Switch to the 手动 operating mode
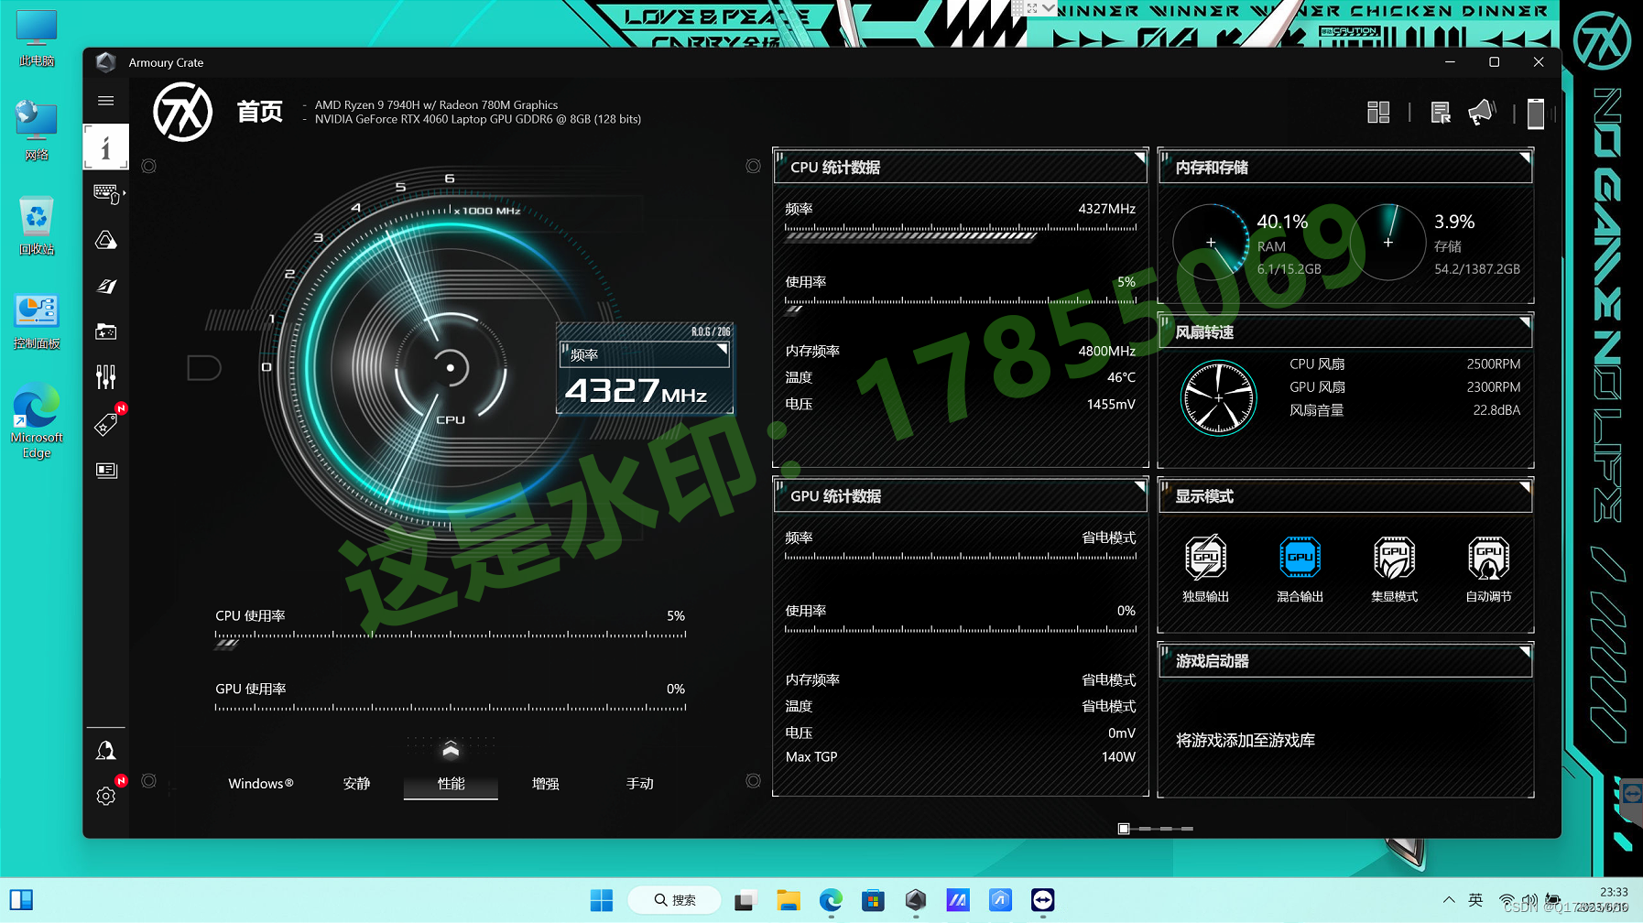1643x923 pixels. [639, 784]
